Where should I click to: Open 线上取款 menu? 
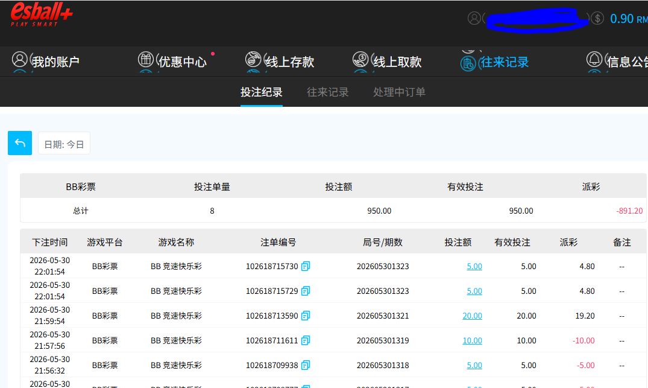(397, 62)
